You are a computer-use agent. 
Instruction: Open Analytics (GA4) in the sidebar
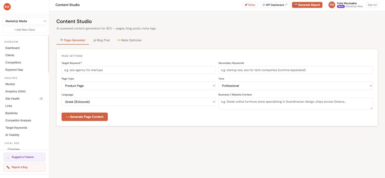click(x=15, y=92)
